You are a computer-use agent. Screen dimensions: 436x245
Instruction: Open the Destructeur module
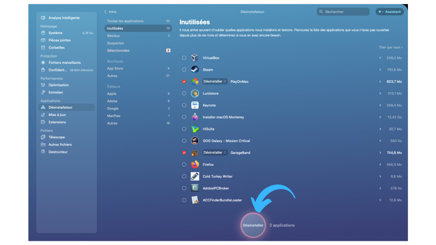pos(66,152)
